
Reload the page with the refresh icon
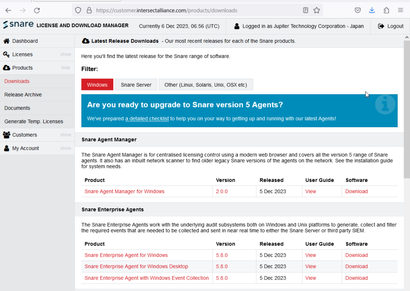[37, 10]
